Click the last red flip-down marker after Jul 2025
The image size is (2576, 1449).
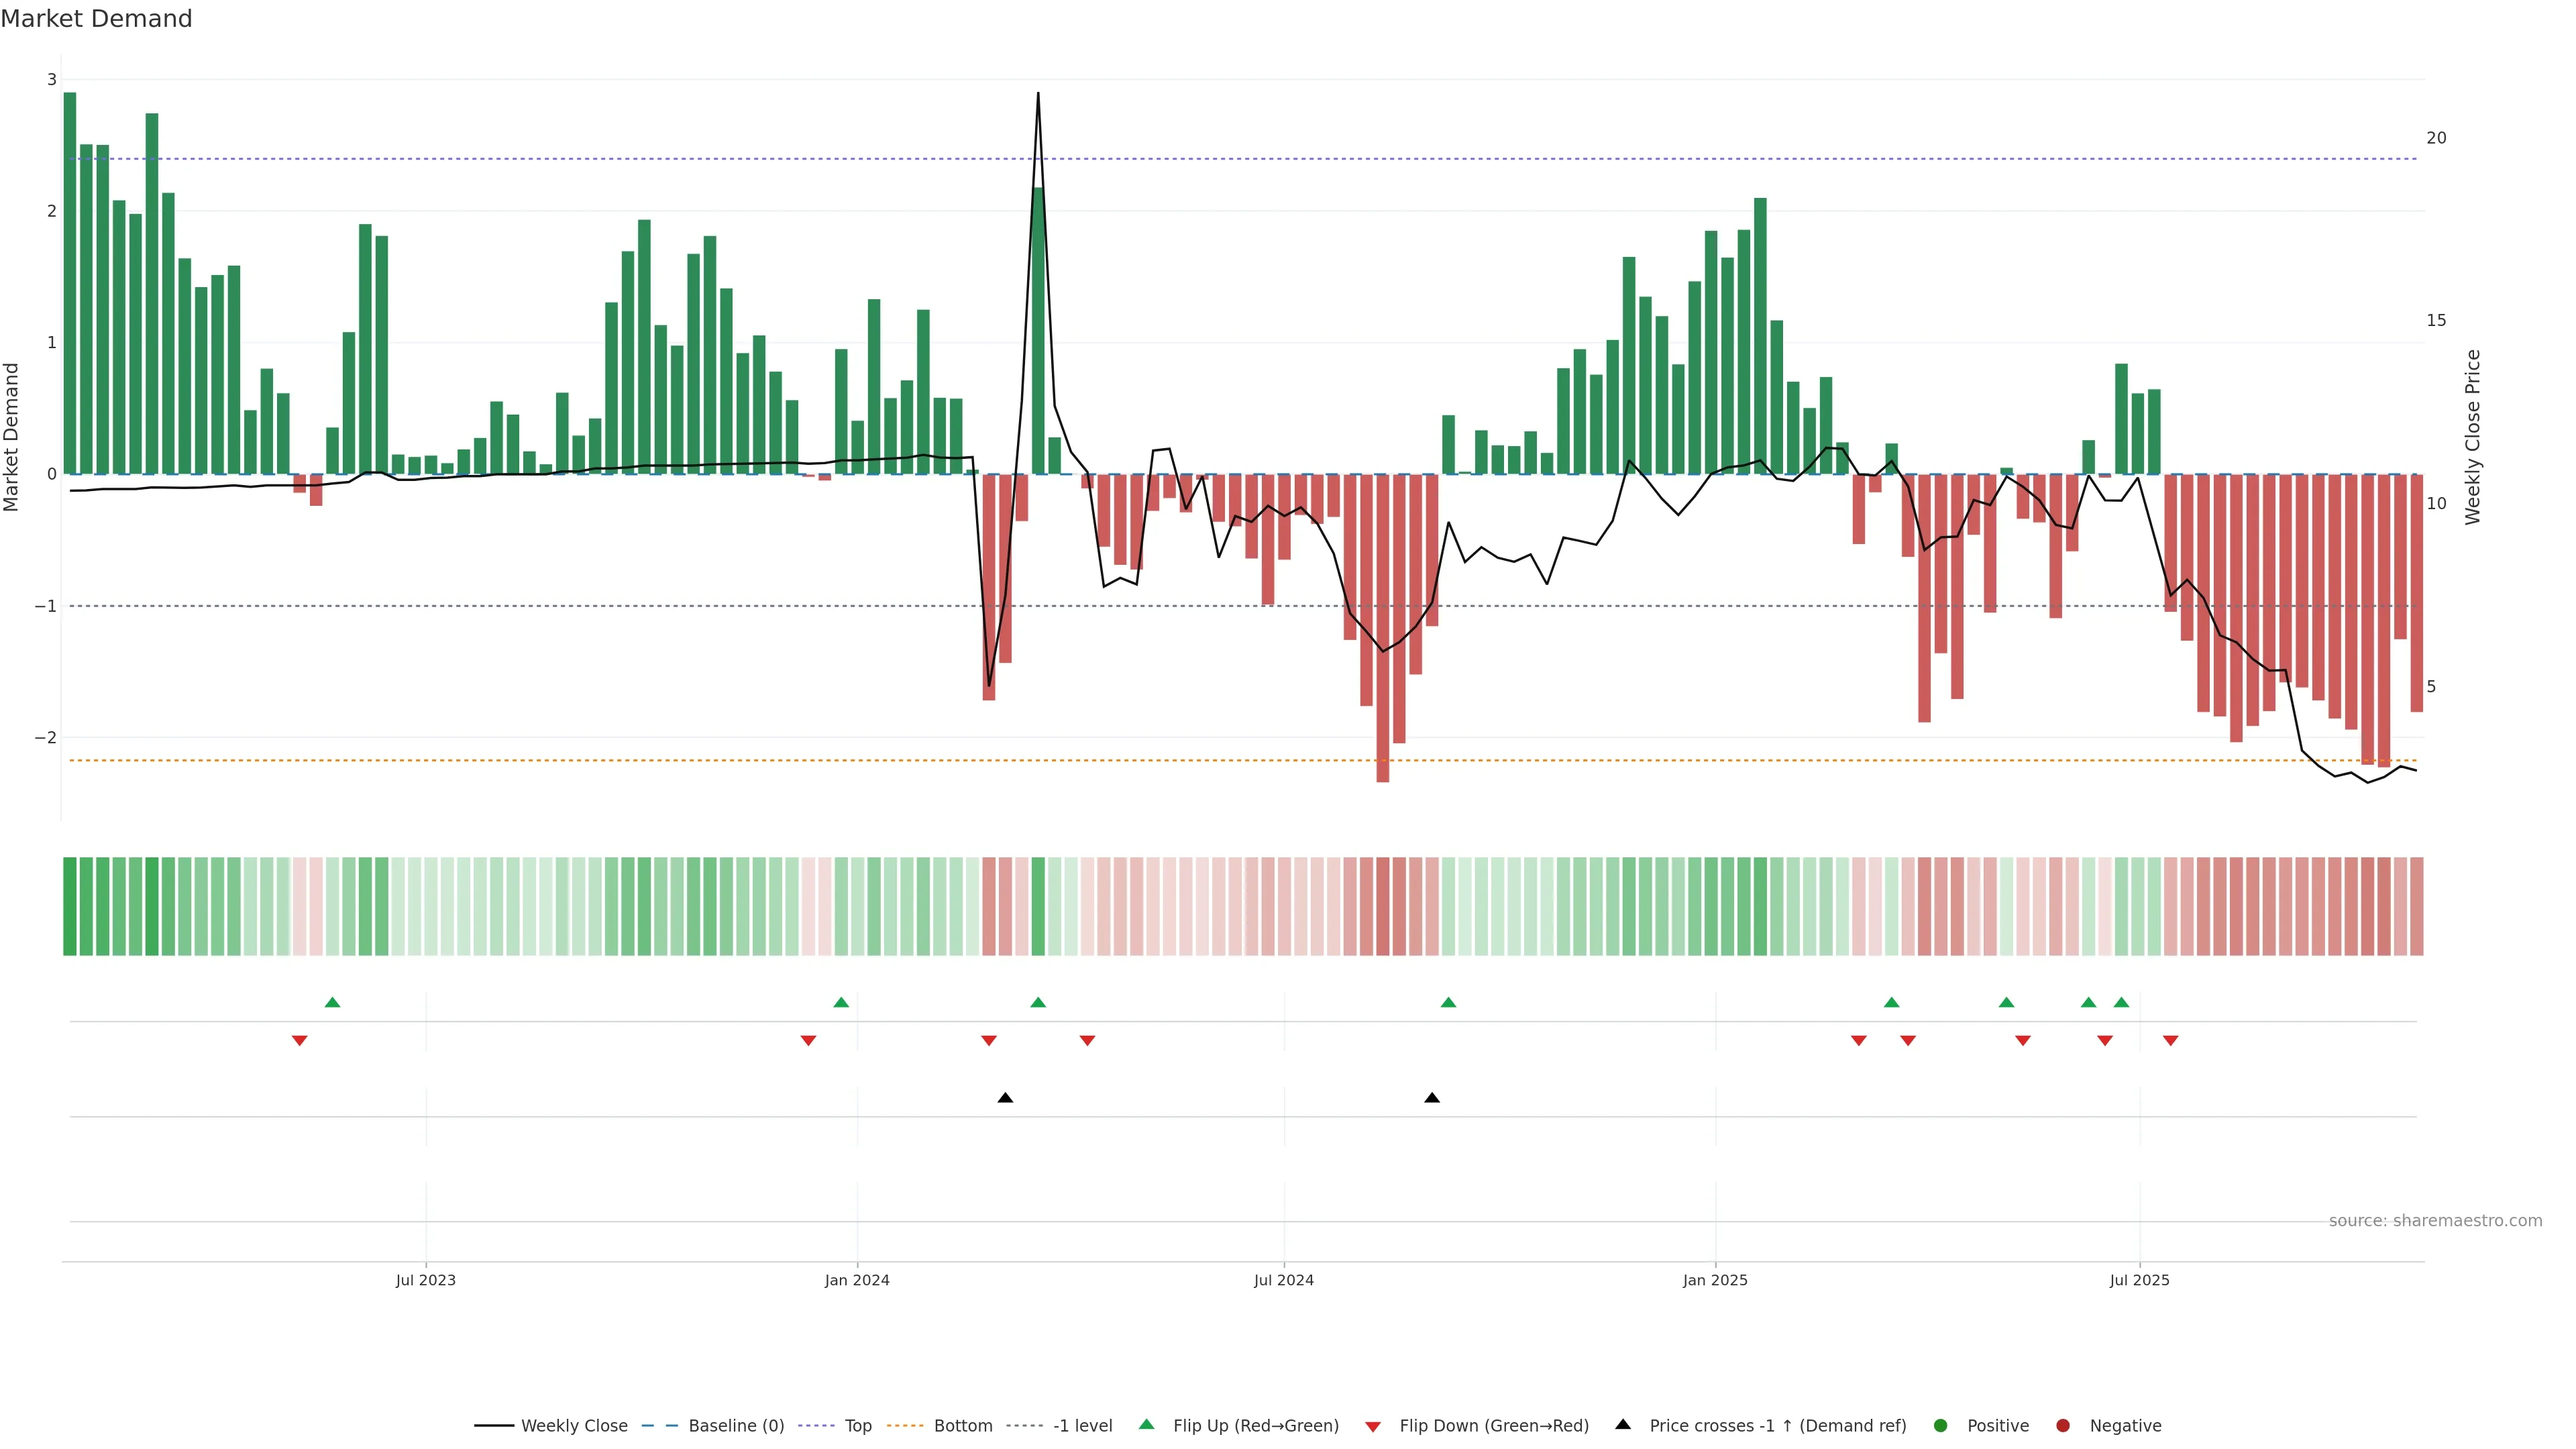[2171, 1041]
